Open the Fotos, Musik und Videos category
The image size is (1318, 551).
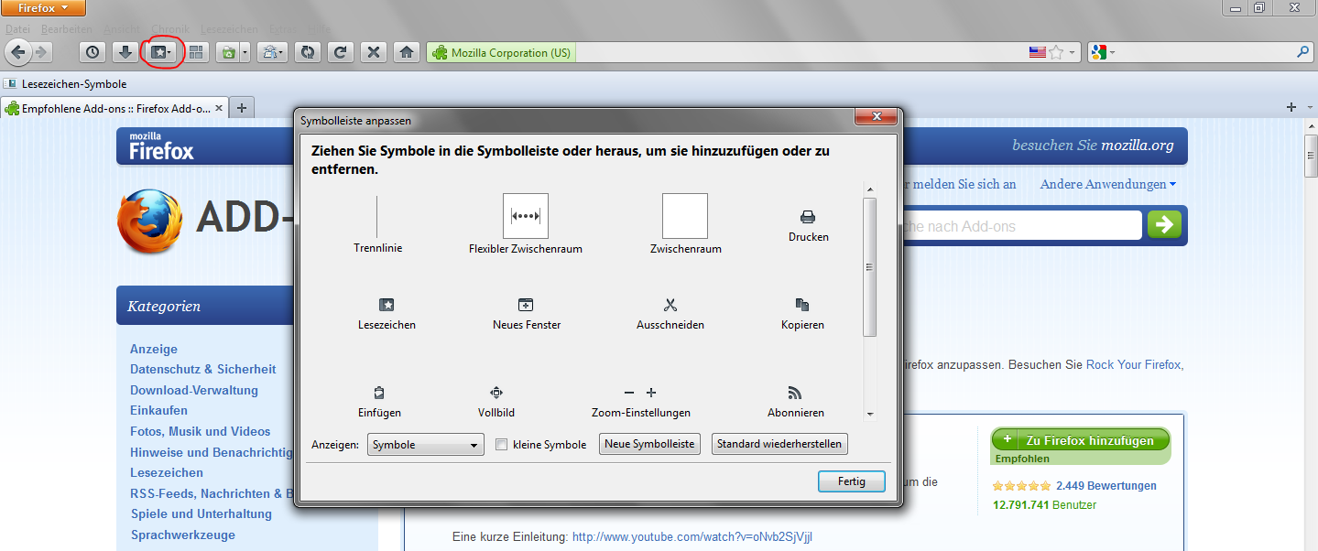click(201, 431)
